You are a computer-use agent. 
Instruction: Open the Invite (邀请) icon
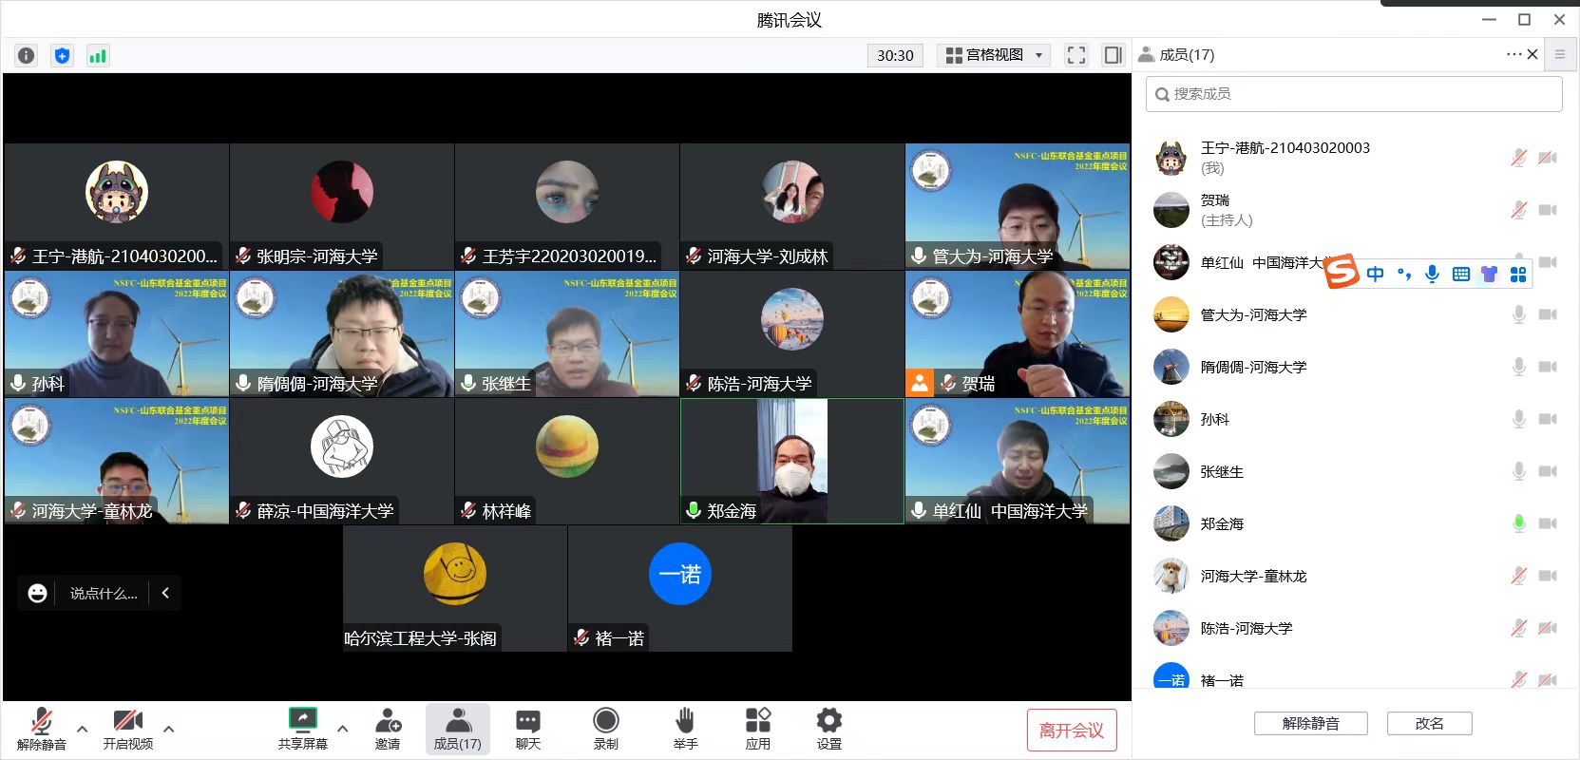click(x=388, y=729)
